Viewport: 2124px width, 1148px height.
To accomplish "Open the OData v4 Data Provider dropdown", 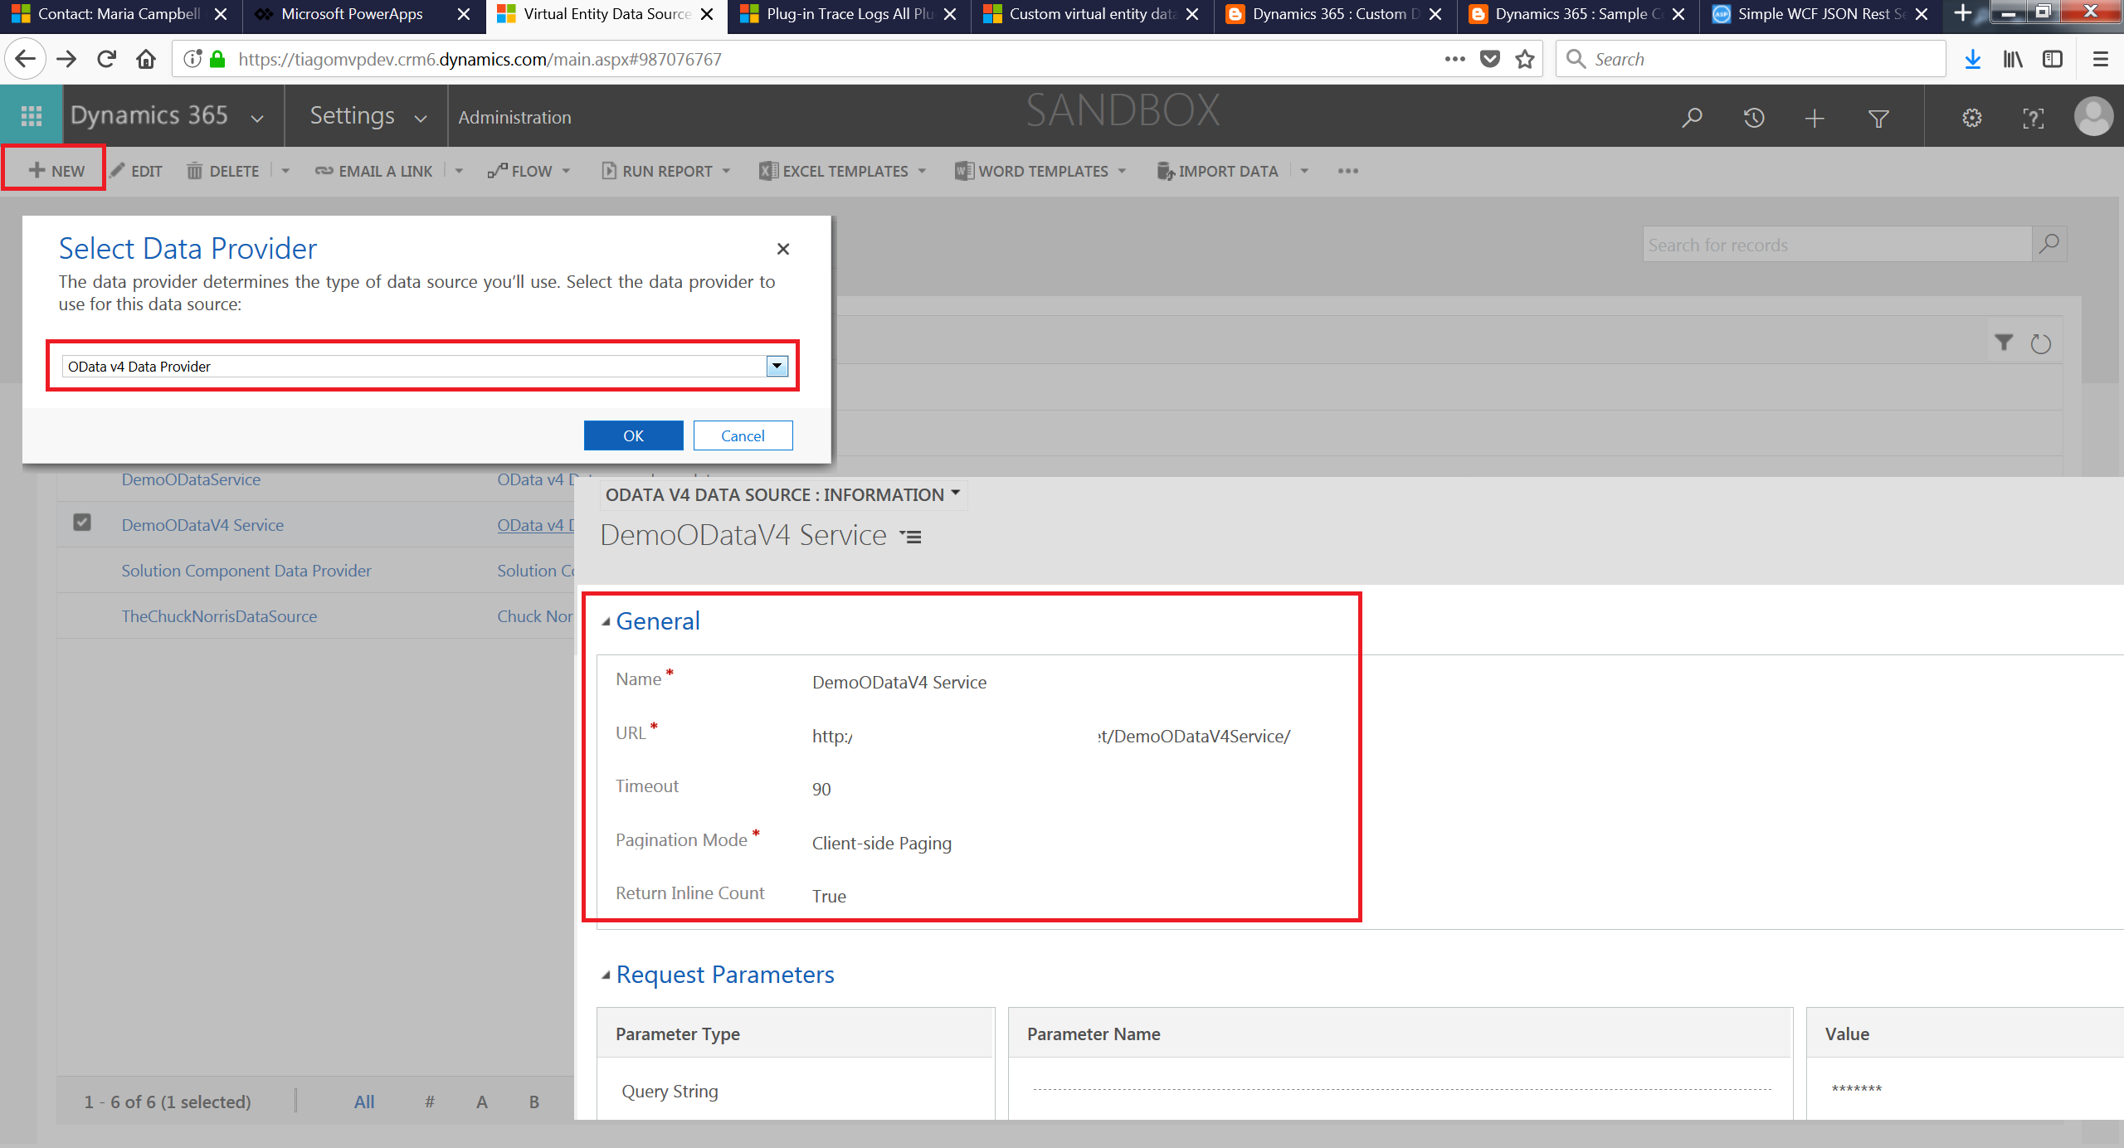I will (777, 366).
